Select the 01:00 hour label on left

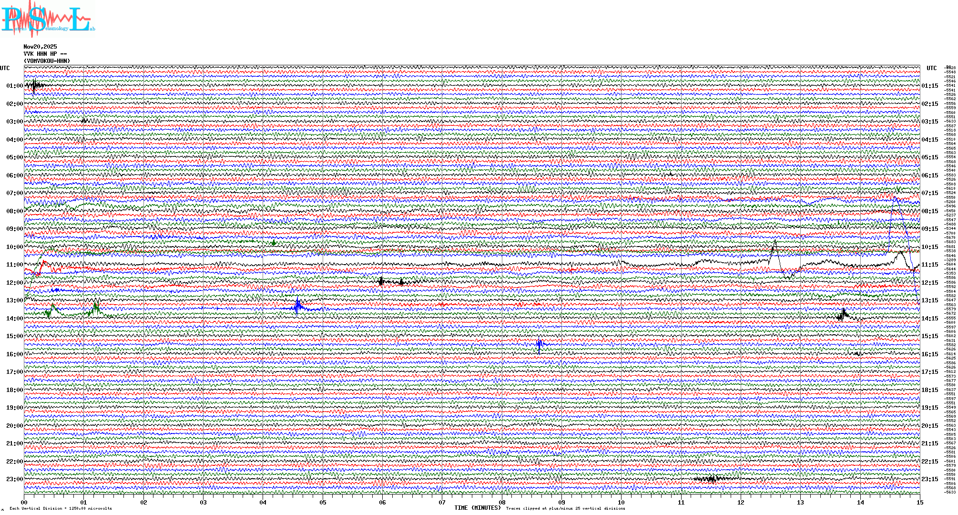[x=14, y=86]
